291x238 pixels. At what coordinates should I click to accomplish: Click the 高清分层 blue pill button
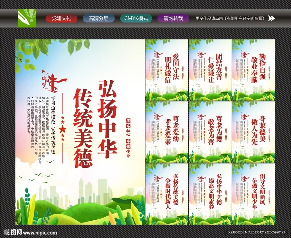tap(99, 19)
